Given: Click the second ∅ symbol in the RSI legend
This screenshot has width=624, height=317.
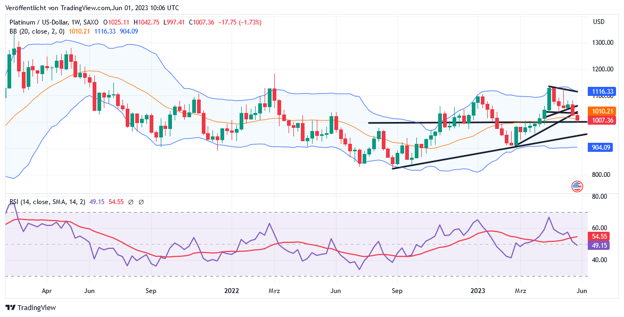Looking at the screenshot, I should coord(141,202).
